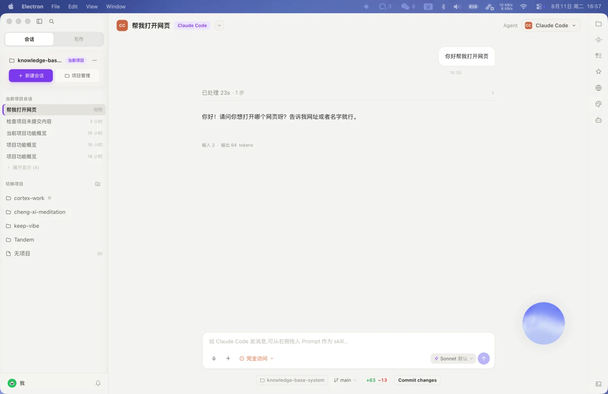Click the microphone icon in message box
Image resolution: width=608 pixels, height=394 pixels.
click(x=214, y=358)
